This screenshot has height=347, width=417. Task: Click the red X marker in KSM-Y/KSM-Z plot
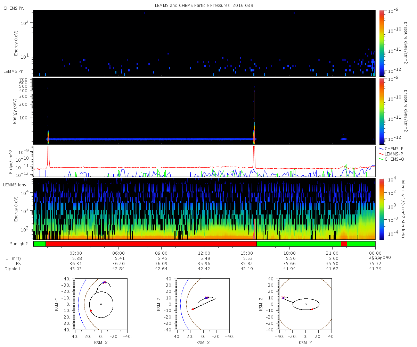tap(283, 297)
